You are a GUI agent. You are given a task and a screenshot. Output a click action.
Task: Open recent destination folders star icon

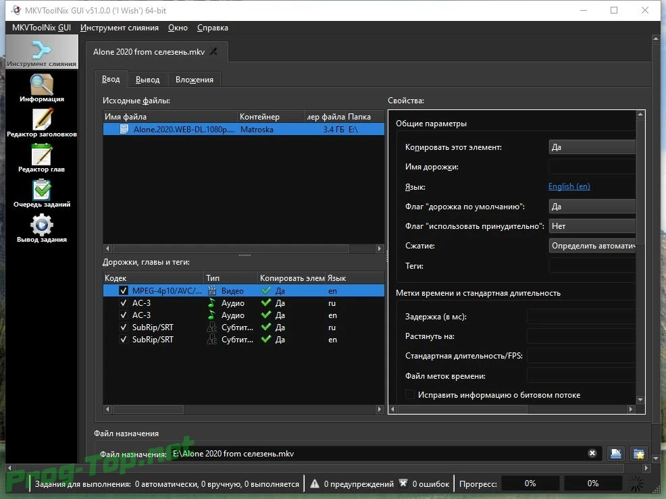tap(638, 454)
